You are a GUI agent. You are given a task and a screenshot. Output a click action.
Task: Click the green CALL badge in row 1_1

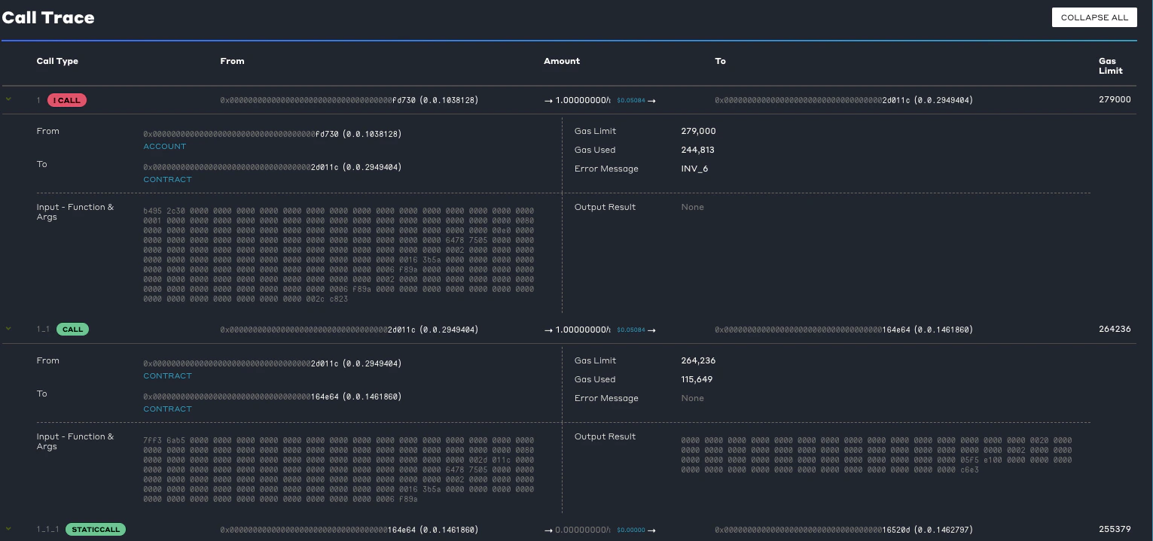(x=72, y=330)
